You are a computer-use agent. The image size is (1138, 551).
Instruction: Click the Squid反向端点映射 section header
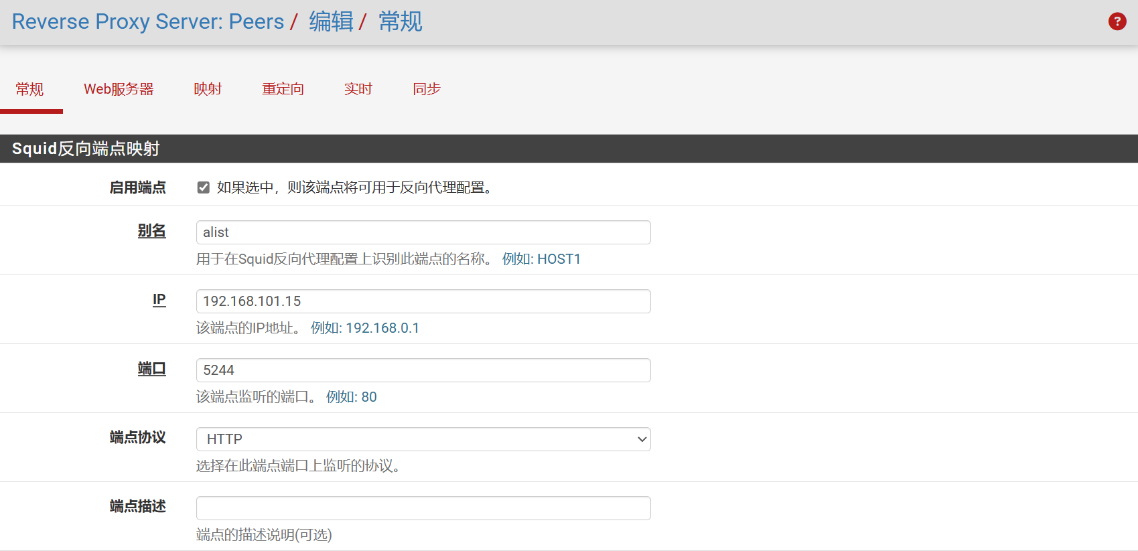[86, 149]
